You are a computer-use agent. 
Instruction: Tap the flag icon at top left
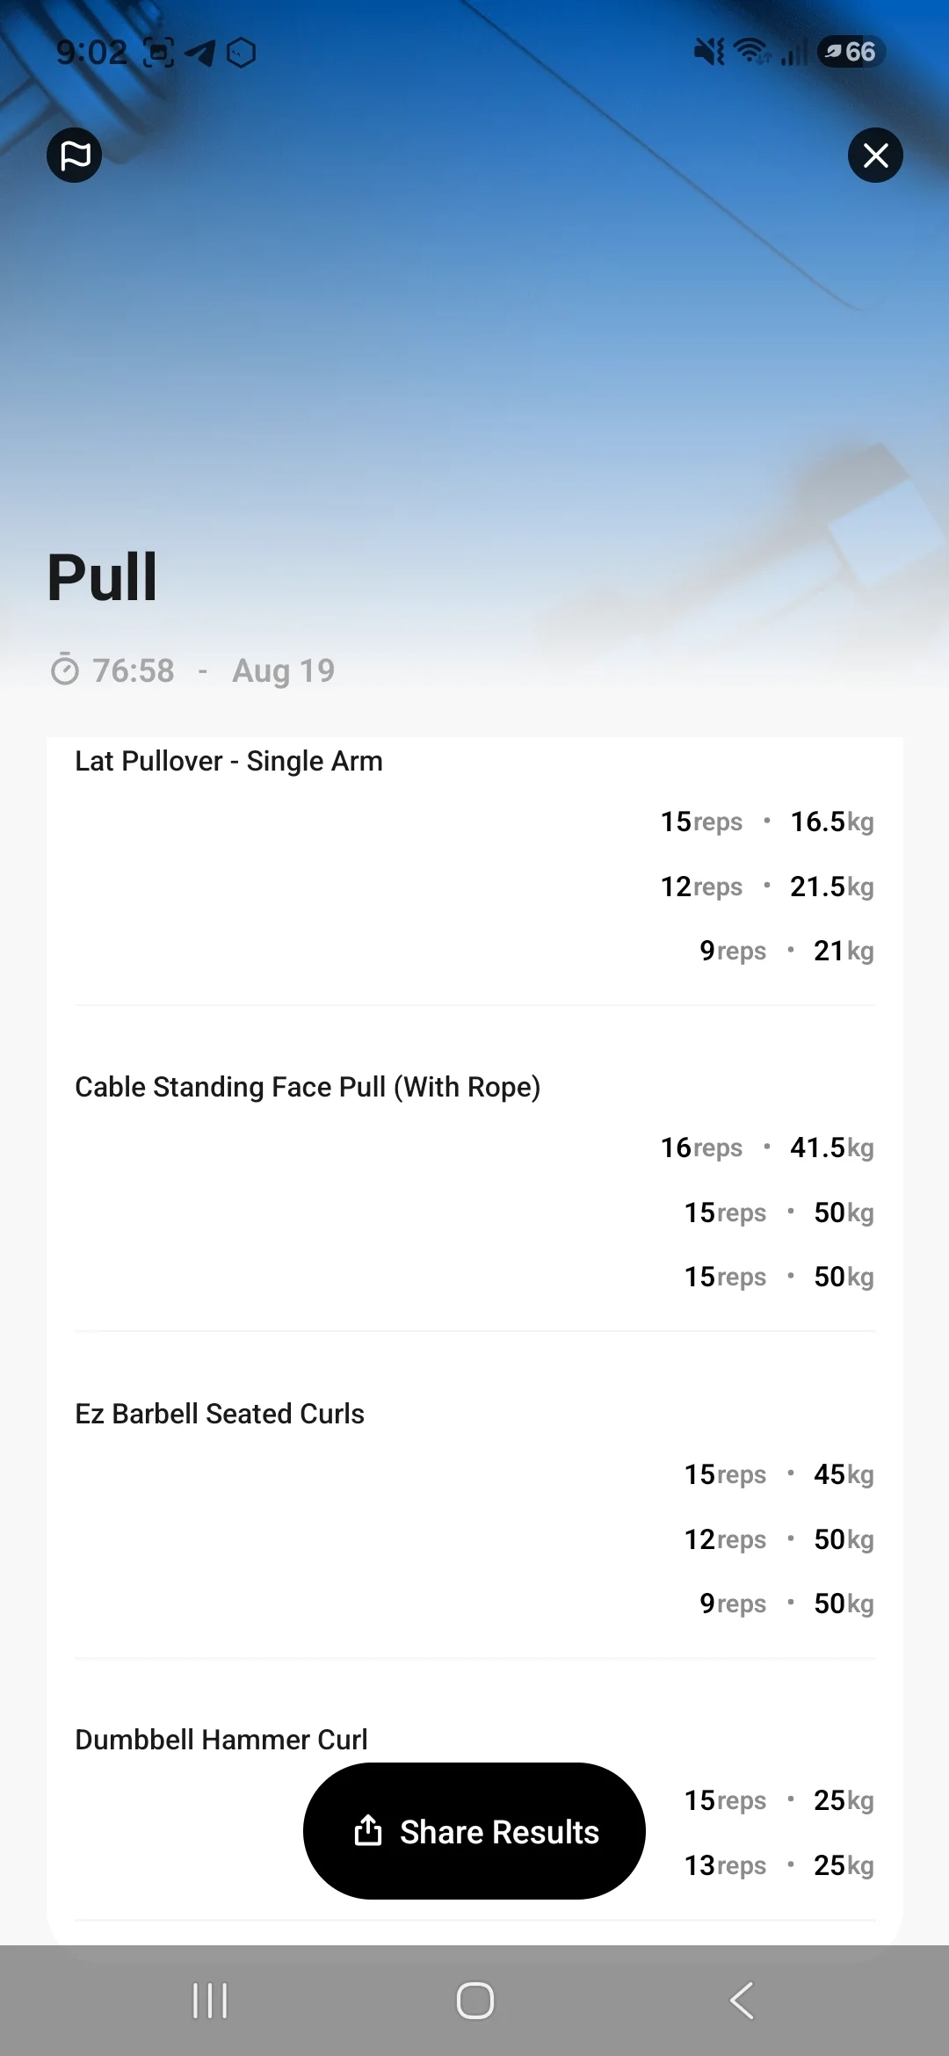[x=75, y=156]
